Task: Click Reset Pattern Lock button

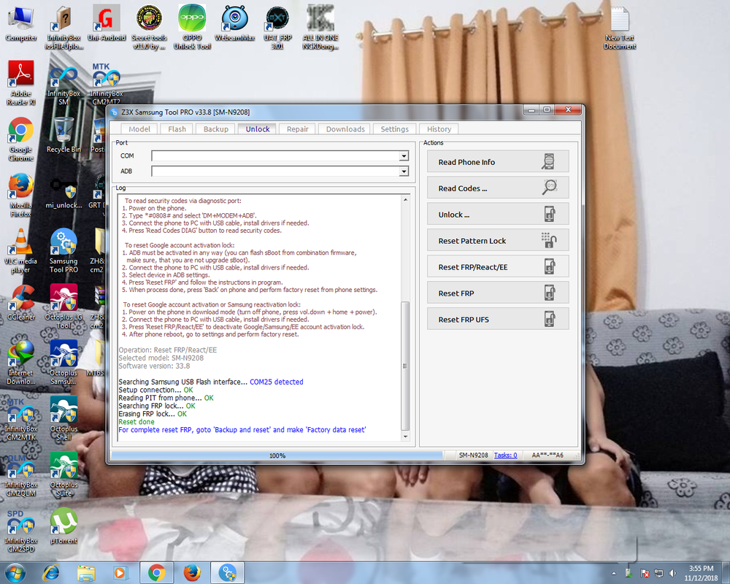Action: click(x=498, y=240)
